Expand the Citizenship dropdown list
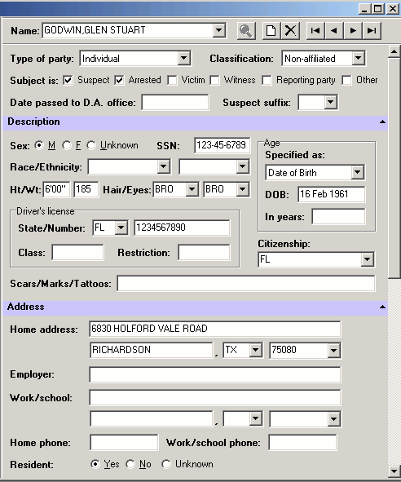 point(367,259)
